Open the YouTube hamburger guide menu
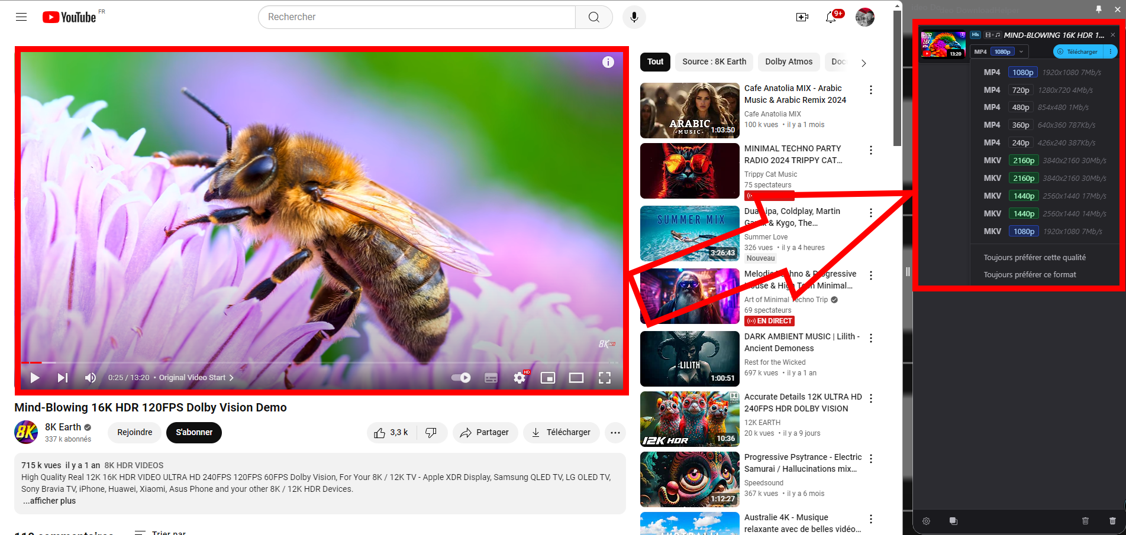 21,17
